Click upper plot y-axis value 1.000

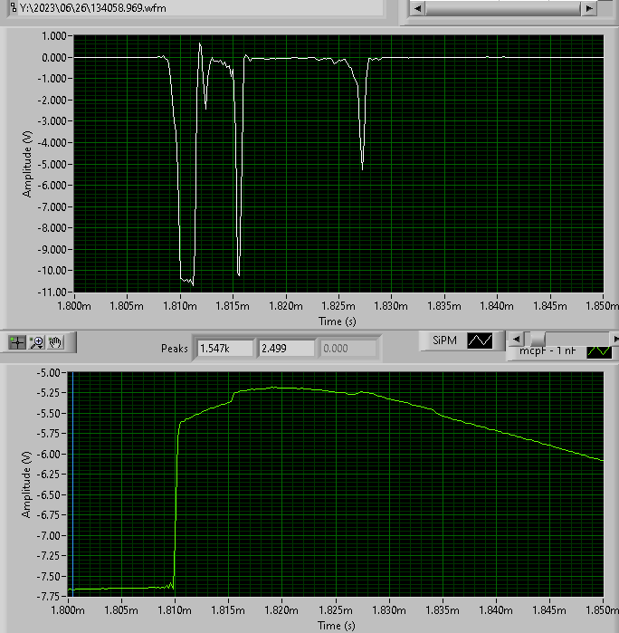(54, 36)
